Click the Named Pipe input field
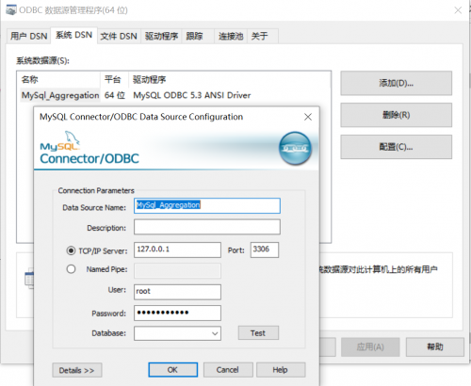 177,271
